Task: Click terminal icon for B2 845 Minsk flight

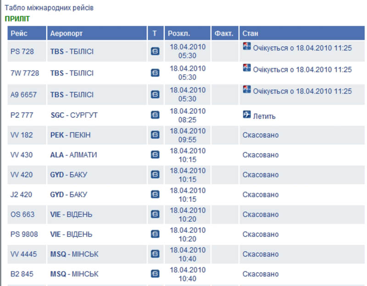Action: (155, 274)
